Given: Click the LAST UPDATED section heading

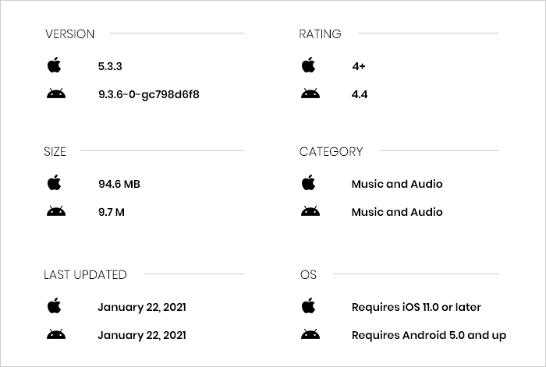Looking at the screenshot, I should tap(85, 275).
